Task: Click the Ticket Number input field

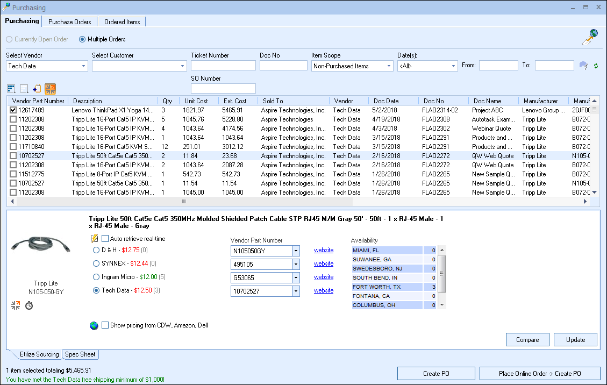Action: (x=223, y=66)
